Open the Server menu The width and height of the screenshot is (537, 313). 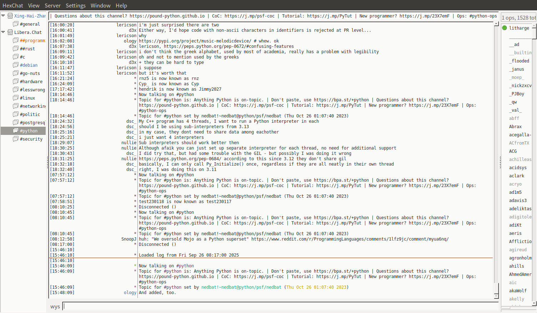click(x=52, y=5)
